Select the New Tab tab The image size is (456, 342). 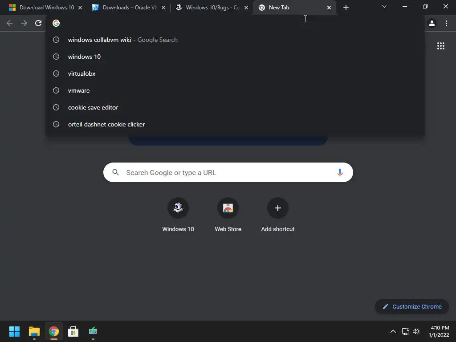[x=294, y=8]
